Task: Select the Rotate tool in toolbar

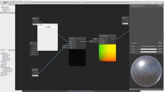Action: click(8, 2)
